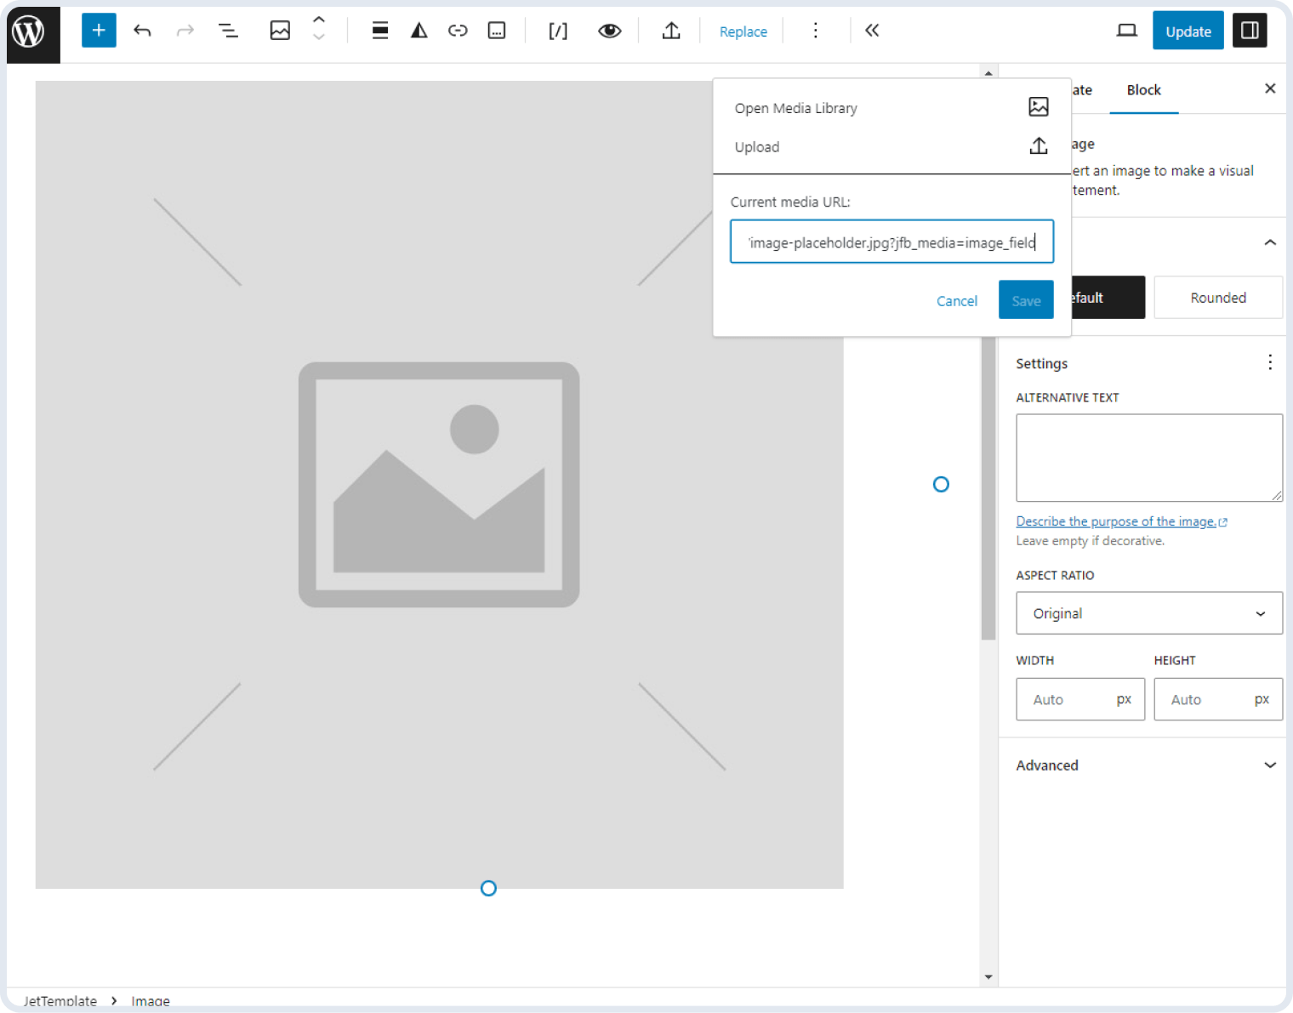Open the Aspect Ratio dropdown
This screenshot has width=1293, height=1013.
coord(1148,612)
